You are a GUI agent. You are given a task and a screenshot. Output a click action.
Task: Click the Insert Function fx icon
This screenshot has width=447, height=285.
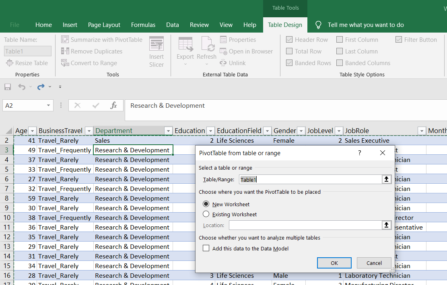(x=113, y=106)
